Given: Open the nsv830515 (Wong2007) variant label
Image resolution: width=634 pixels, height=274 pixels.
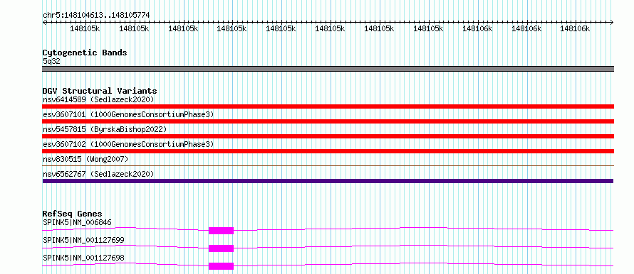Looking at the screenshot, I should point(85,159).
